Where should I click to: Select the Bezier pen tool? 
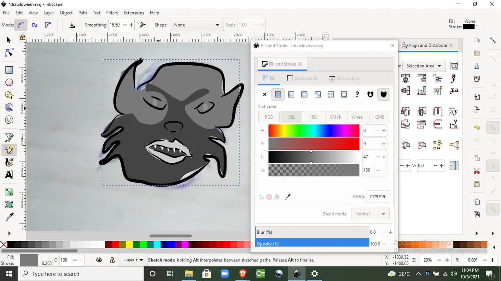9,137
